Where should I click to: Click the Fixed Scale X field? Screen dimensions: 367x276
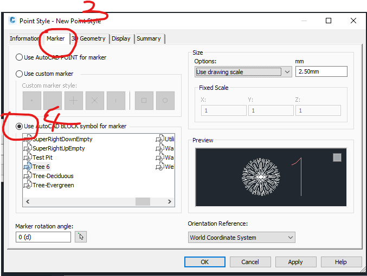point(224,110)
